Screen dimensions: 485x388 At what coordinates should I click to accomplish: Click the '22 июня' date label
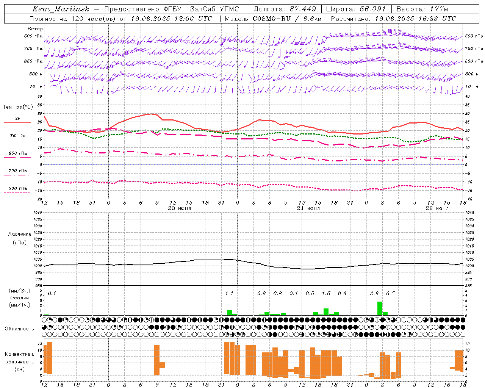point(437,208)
